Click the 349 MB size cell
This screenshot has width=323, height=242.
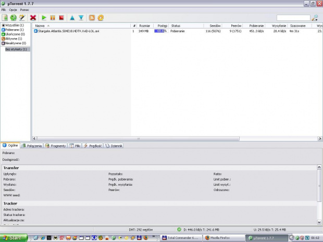coord(143,31)
